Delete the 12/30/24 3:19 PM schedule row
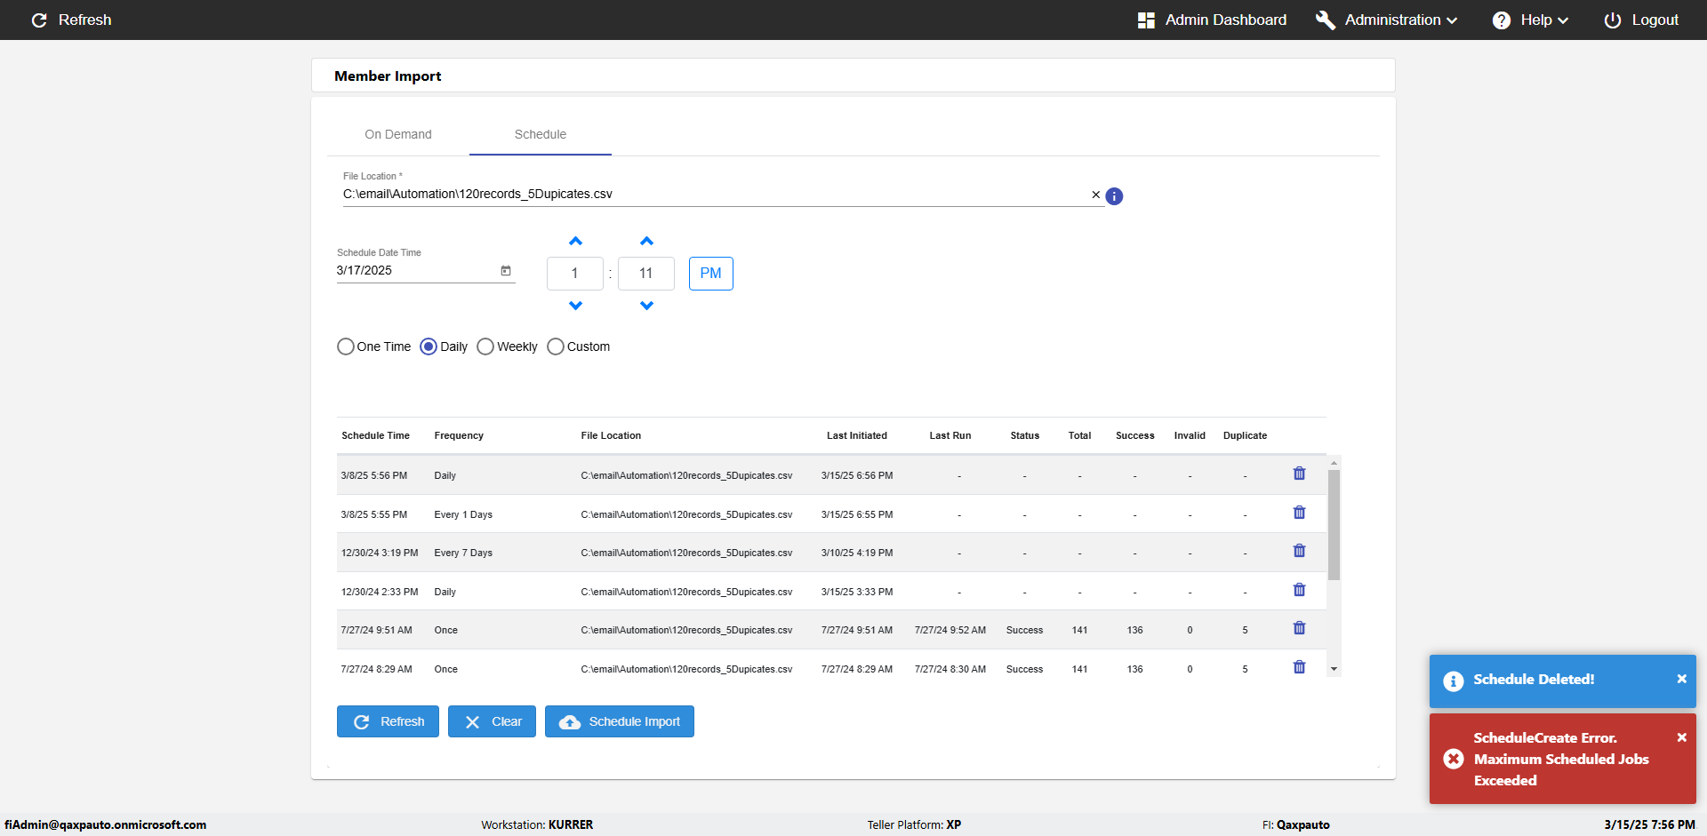1707x836 pixels. coord(1299,551)
